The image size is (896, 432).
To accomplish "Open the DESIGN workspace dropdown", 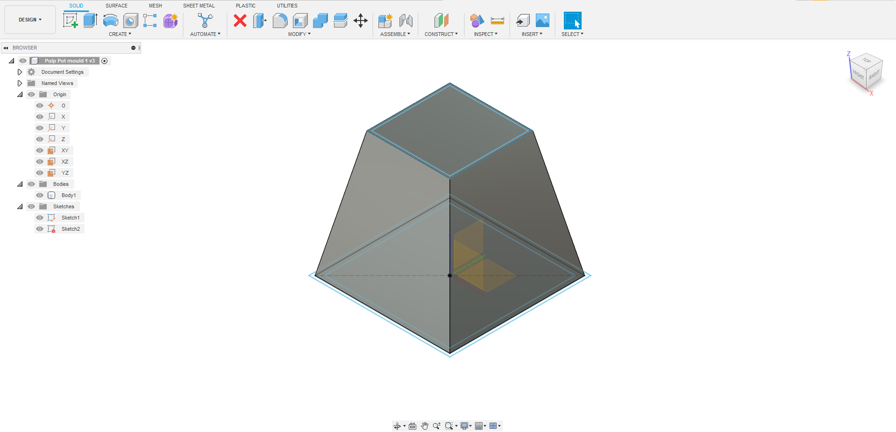I will click(x=30, y=20).
